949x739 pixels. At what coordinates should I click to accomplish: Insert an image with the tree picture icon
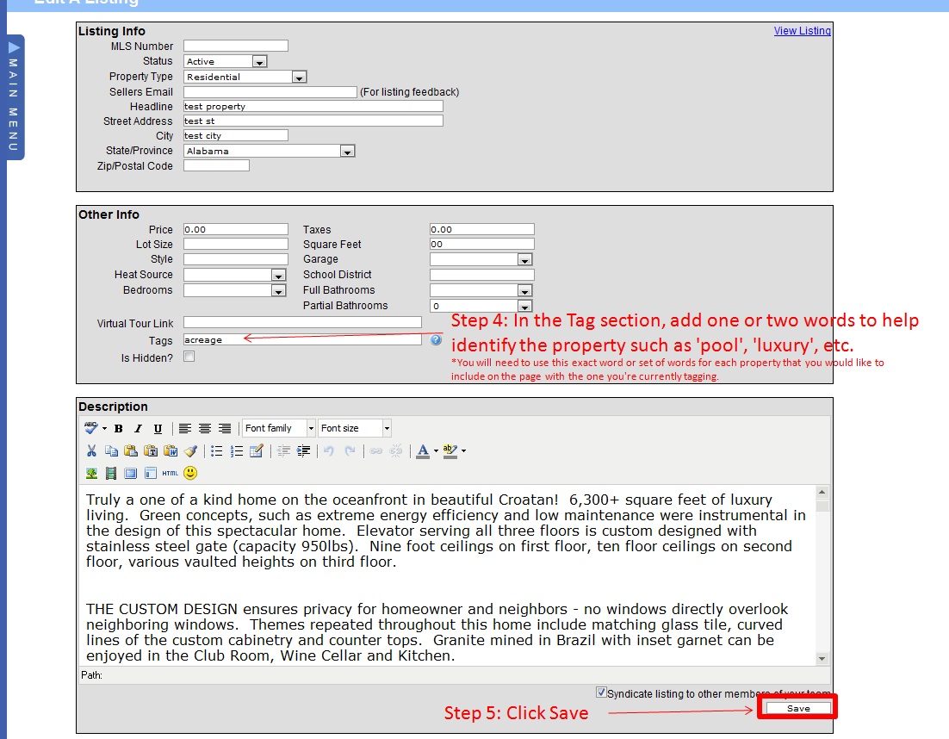tap(91, 474)
